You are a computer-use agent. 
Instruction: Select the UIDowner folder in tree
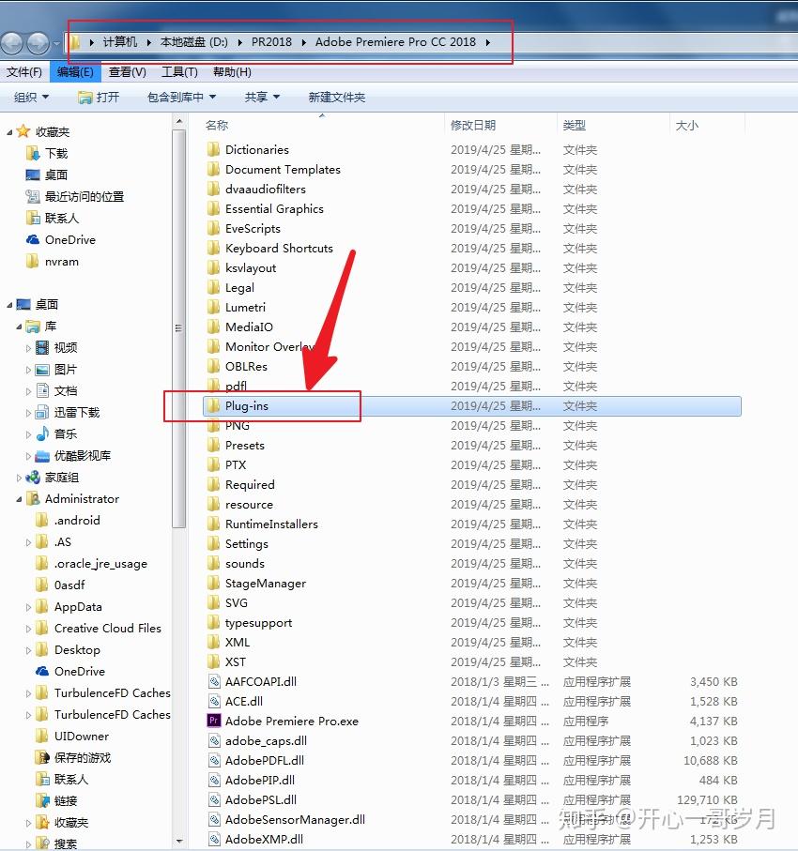pyautogui.click(x=81, y=736)
